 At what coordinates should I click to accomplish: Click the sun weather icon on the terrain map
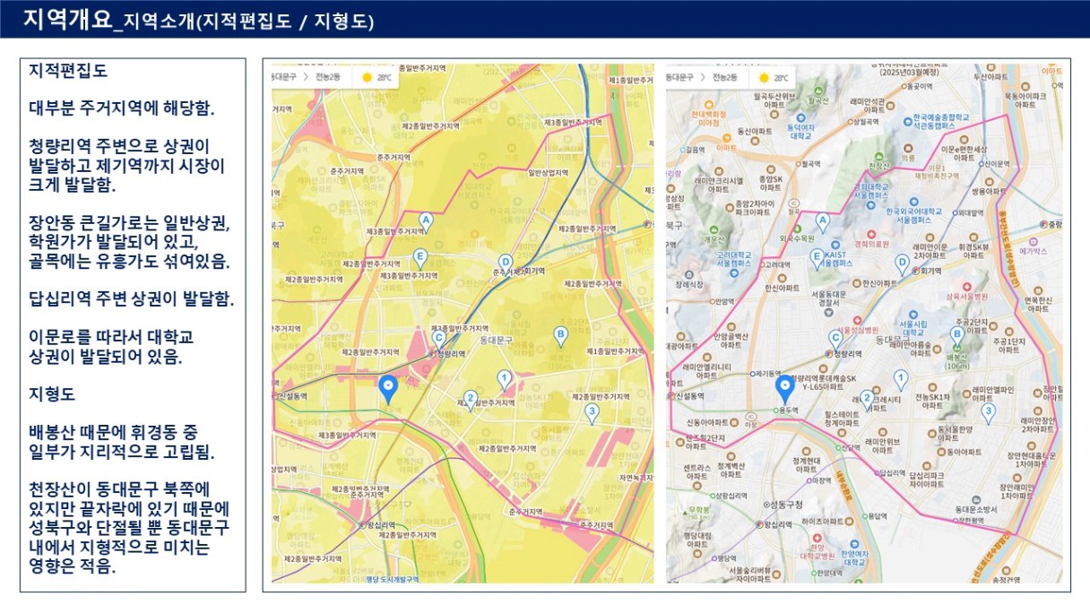tap(764, 77)
